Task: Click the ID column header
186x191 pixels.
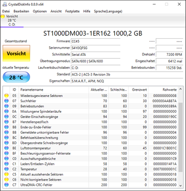Action: pos(14,90)
